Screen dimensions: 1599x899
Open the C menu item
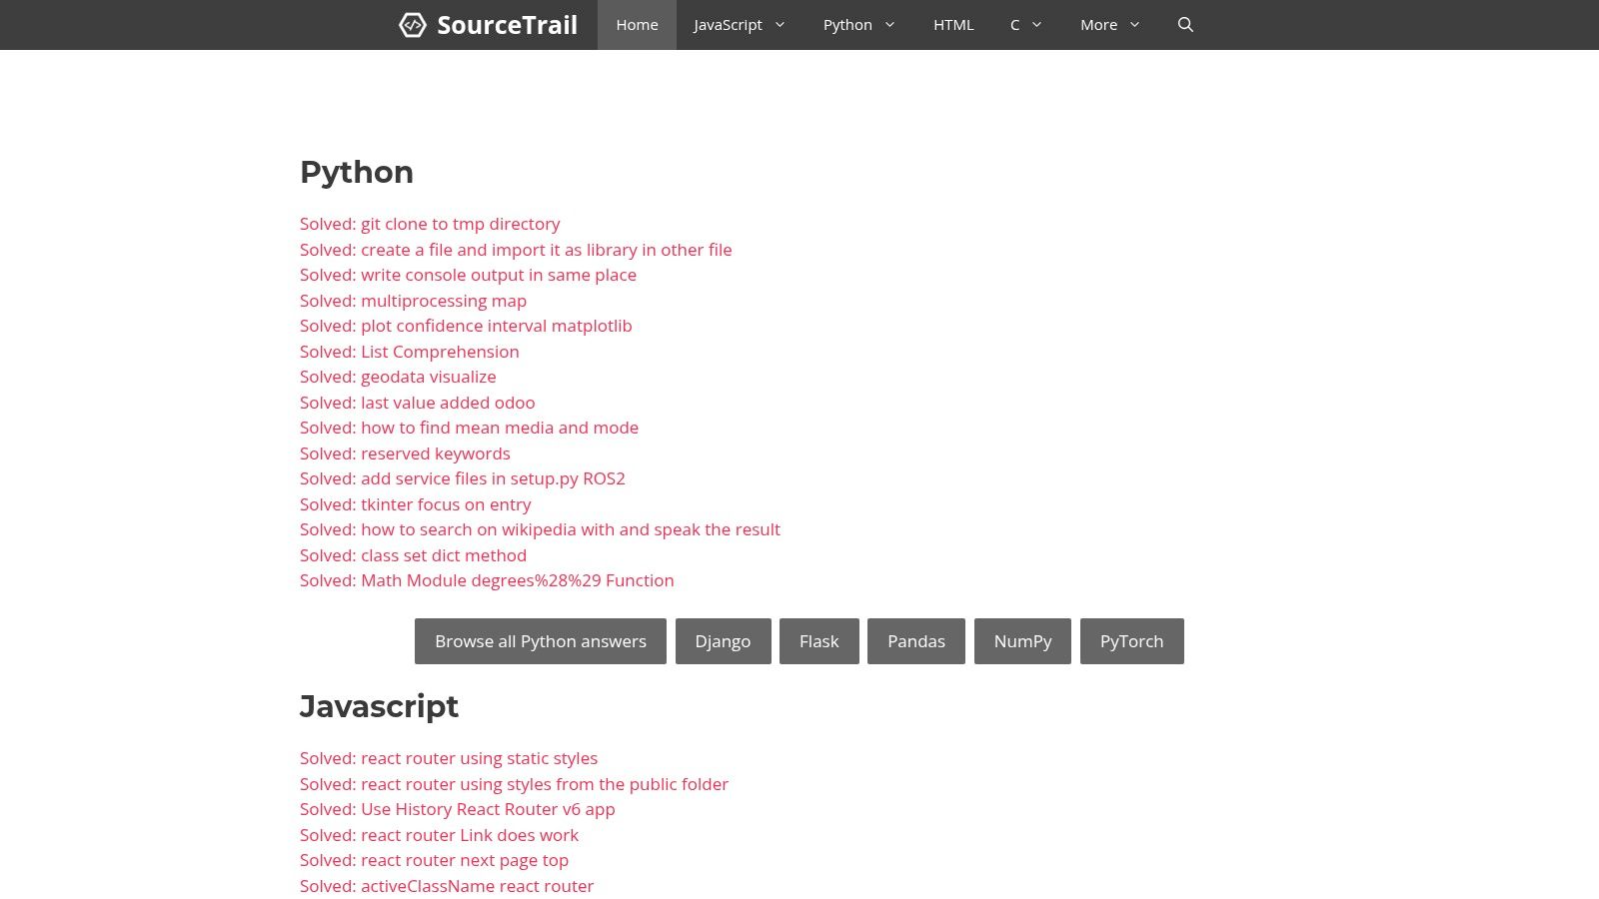[1014, 25]
